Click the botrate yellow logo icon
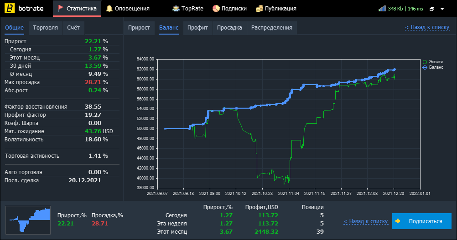Viewport: 457px width, 240px height. point(10,9)
